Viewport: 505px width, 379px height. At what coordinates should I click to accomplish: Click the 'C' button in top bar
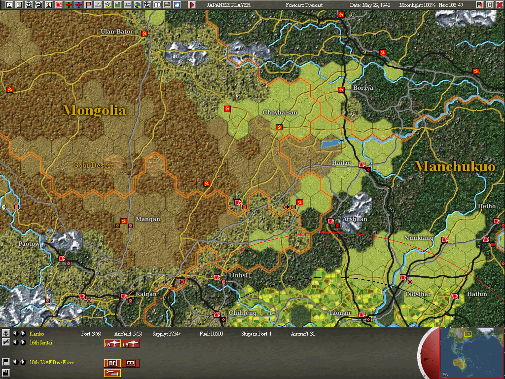(x=490, y=5)
